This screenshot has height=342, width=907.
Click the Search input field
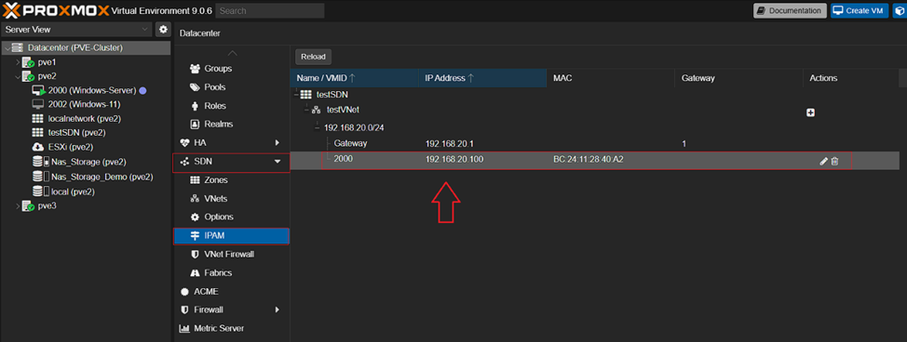[x=270, y=10]
